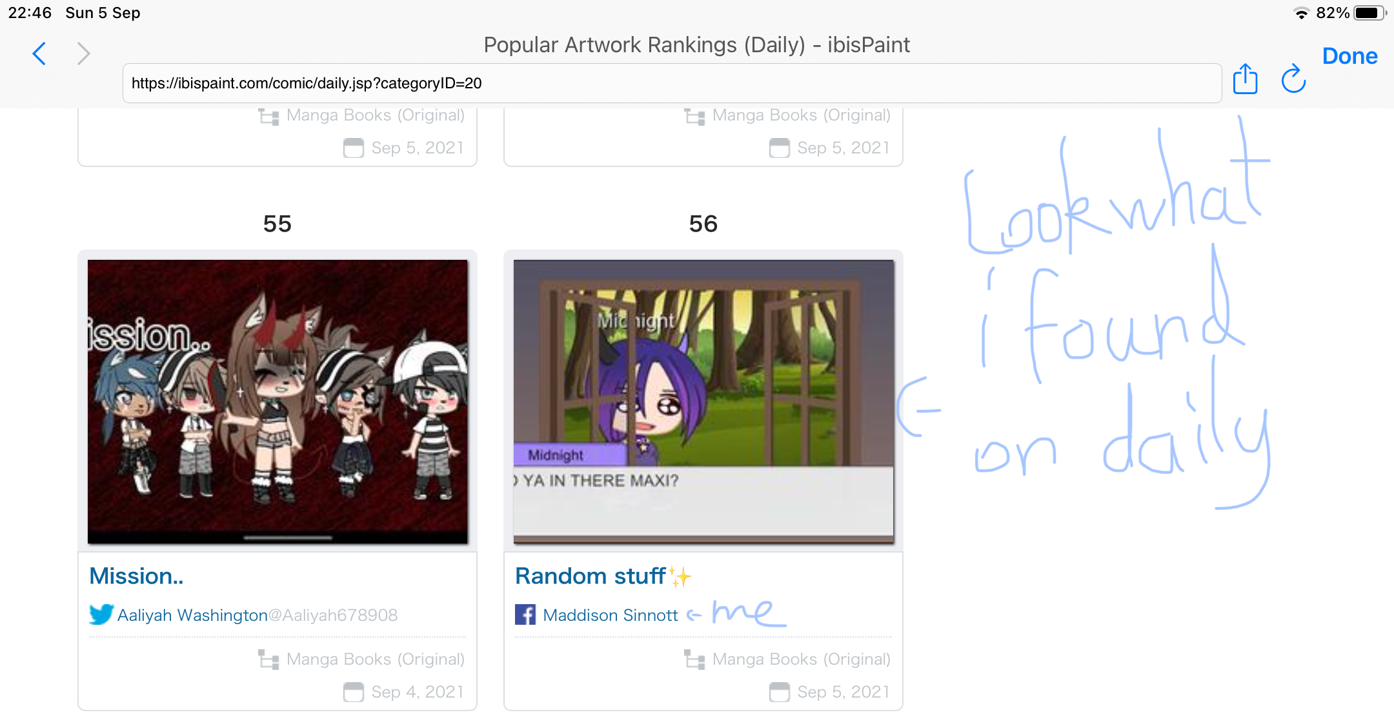Tap the battery indicator in status bar
The image size is (1394, 726).
click(x=1369, y=13)
